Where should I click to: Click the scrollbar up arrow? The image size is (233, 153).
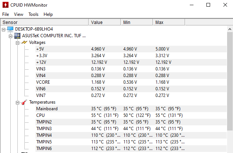click(x=230, y=29)
